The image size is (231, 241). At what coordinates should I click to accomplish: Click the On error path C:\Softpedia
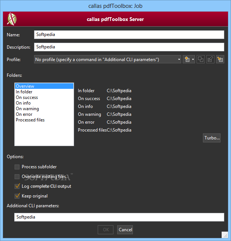(119, 122)
